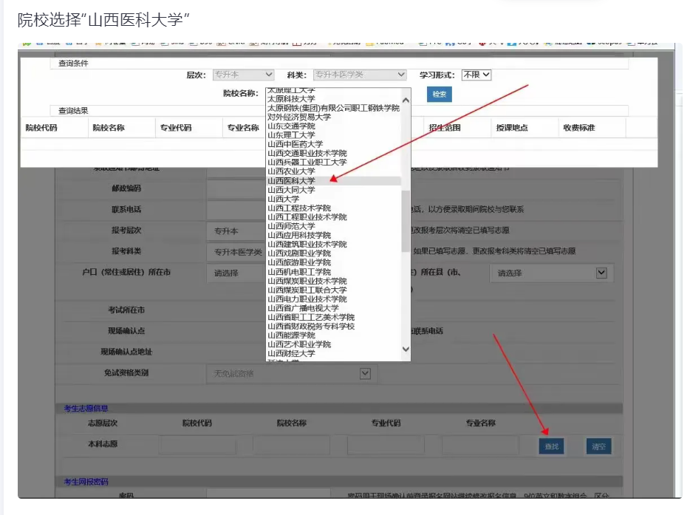Select 山西机电职工学院 in the list
Viewport: 690px width, 515px height.
point(299,272)
